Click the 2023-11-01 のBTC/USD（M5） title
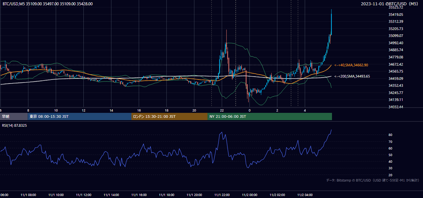423x198 pixels. click(390, 4)
